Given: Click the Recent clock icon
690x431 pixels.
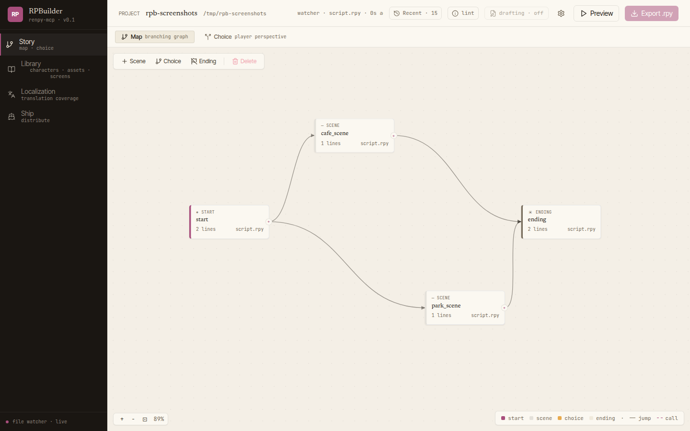Looking at the screenshot, I should point(397,13).
